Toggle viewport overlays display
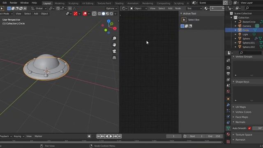This screenshot has height=148, width=263. tap(85, 14)
